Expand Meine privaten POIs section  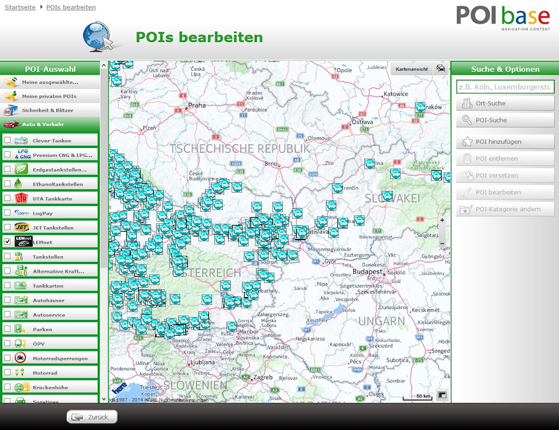coord(50,96)
